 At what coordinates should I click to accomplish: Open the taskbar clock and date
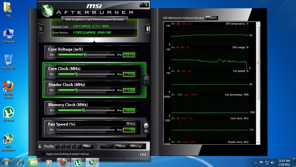tap(284, 163)
